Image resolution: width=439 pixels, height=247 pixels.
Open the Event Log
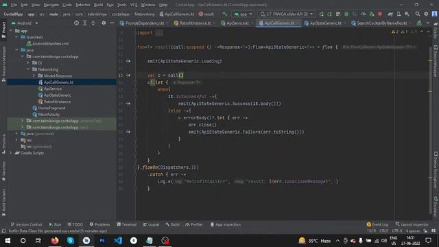pyautogui.click(x=377, y=224)
